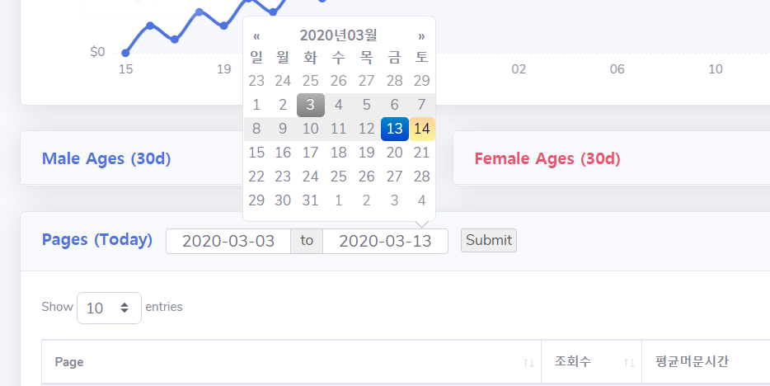Click the Pages (Today) heading
Viewport: 770px width, 386px height.
pyautogui.click(x=97, y=240)
